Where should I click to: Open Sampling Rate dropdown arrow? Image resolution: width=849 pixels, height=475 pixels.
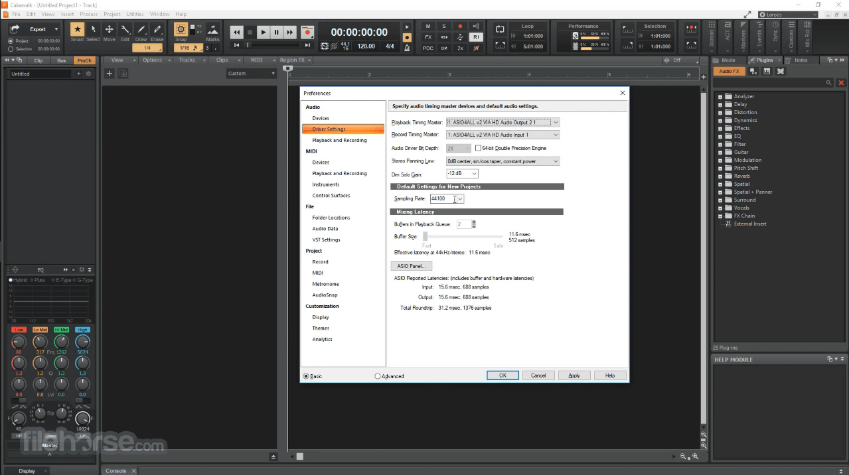pos(460,198)
